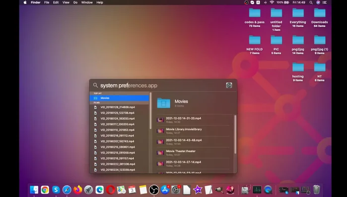Click 2021-12-03 14-27-14.mp4 in preview
The height and width of the screenshot is (197, 347).
click(x=193, y=164)
